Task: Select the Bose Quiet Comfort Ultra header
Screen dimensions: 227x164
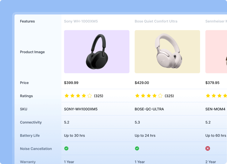Action: point(156,21)
